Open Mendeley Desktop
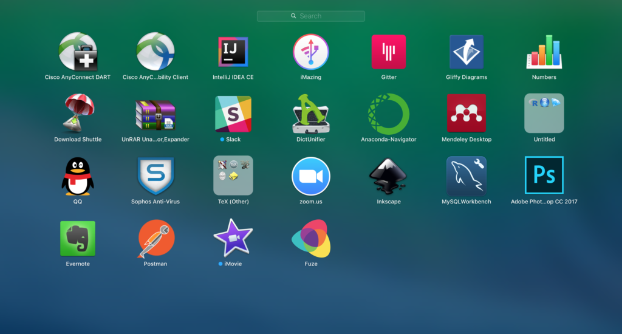The height and width of the screenshot is (334, 622). click(x=466, y=114)
